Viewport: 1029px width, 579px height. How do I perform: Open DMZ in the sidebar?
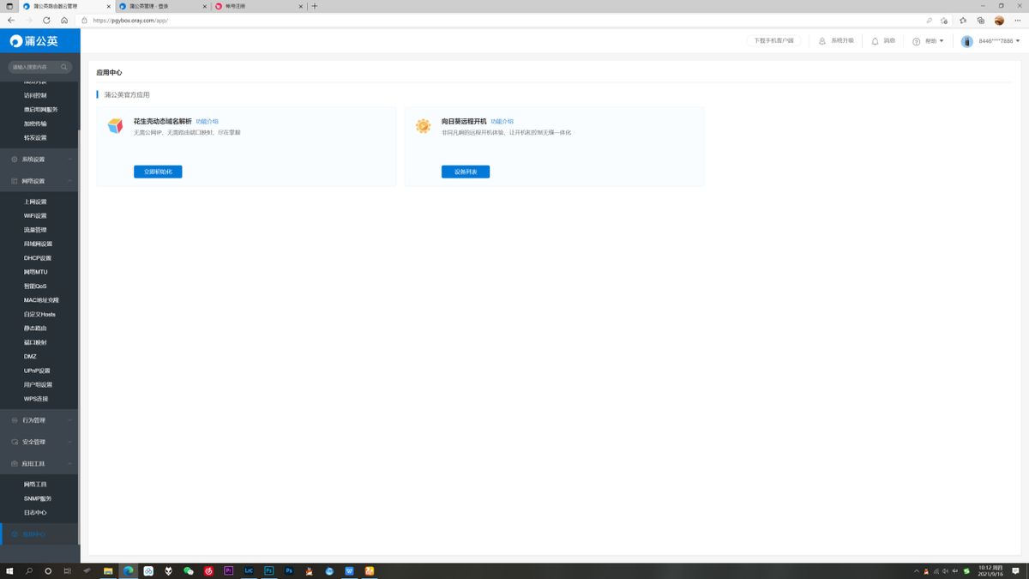click(31, 356)
